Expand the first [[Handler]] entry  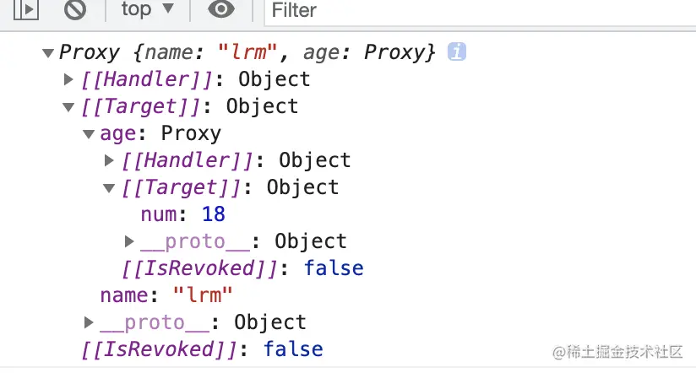tap(69, 79)
